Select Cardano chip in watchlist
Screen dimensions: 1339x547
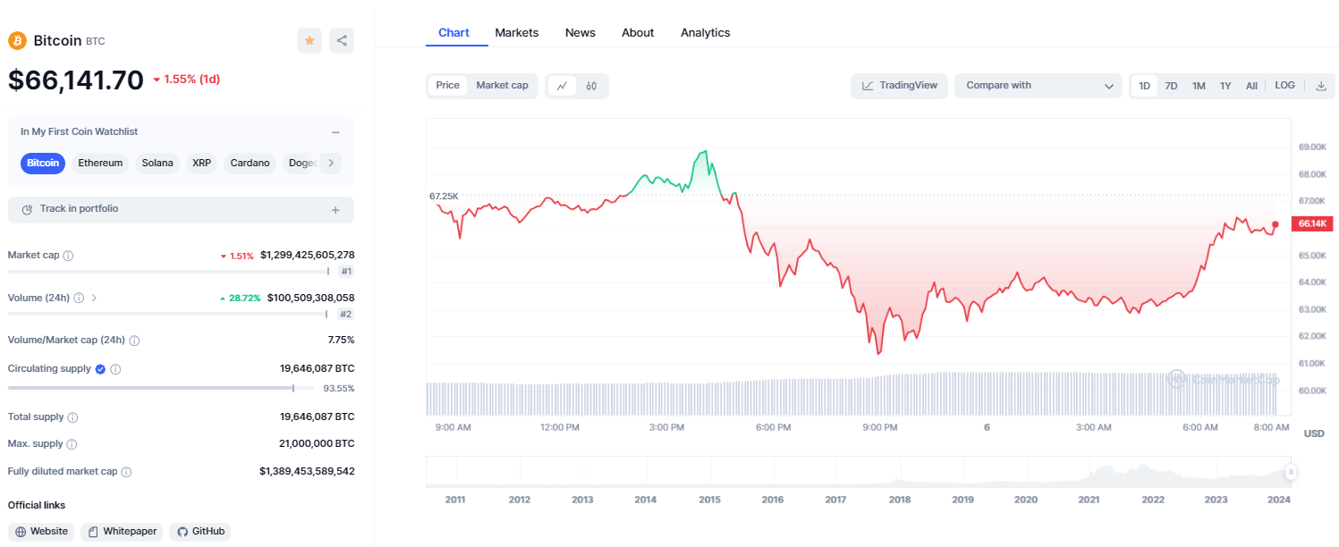pyautogui.click(x=250, y=164)
